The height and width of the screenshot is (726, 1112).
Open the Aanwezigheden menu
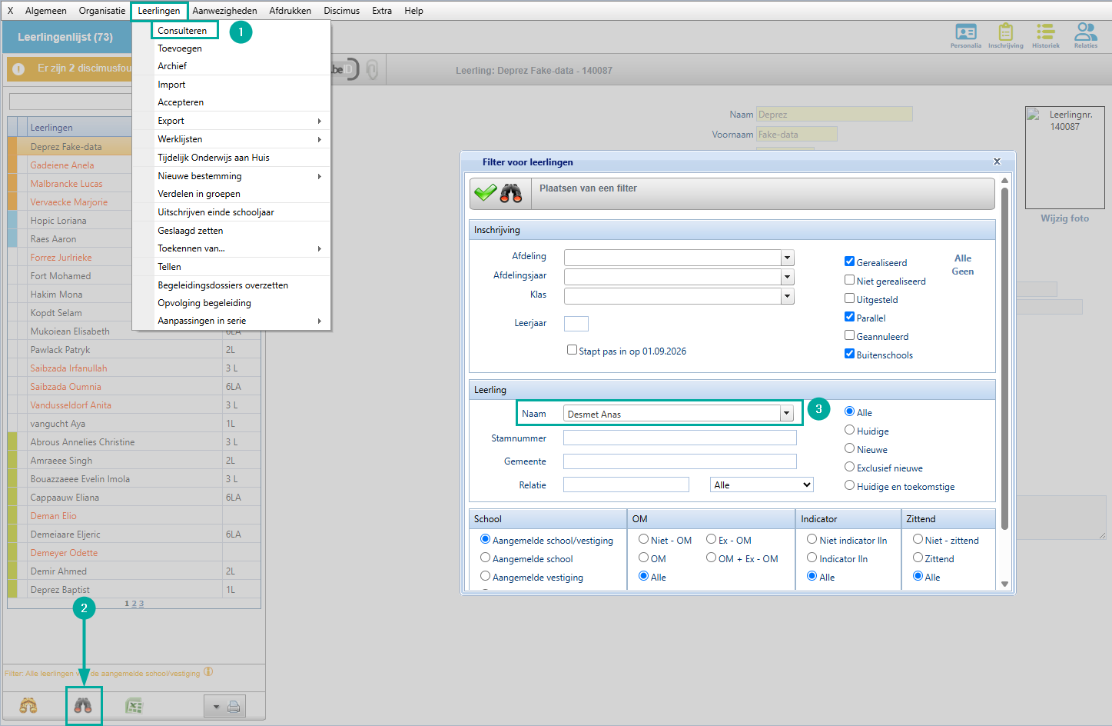[225, 11]
